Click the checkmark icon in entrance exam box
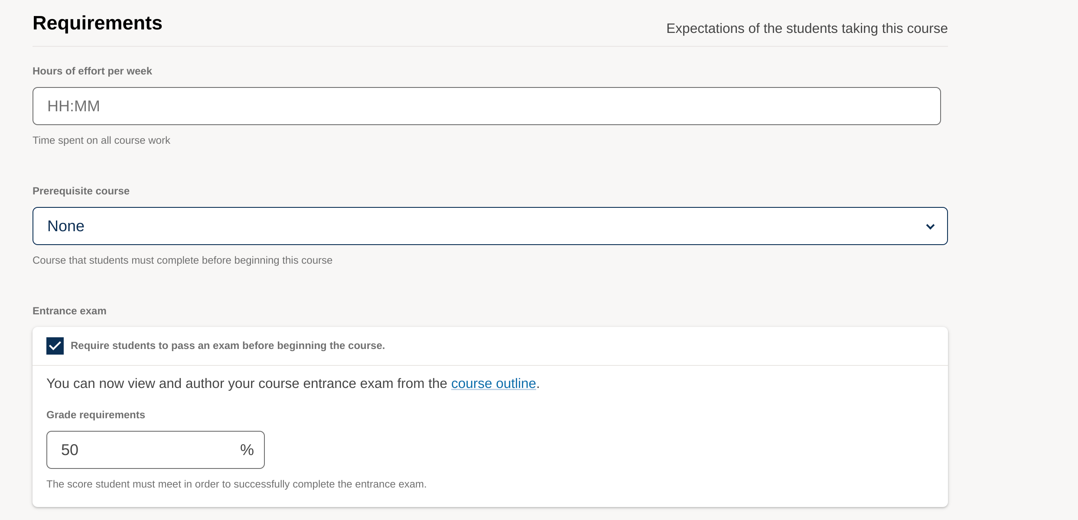The height and width of the screenshot is (520, 1078). click(x=55, y=346)
